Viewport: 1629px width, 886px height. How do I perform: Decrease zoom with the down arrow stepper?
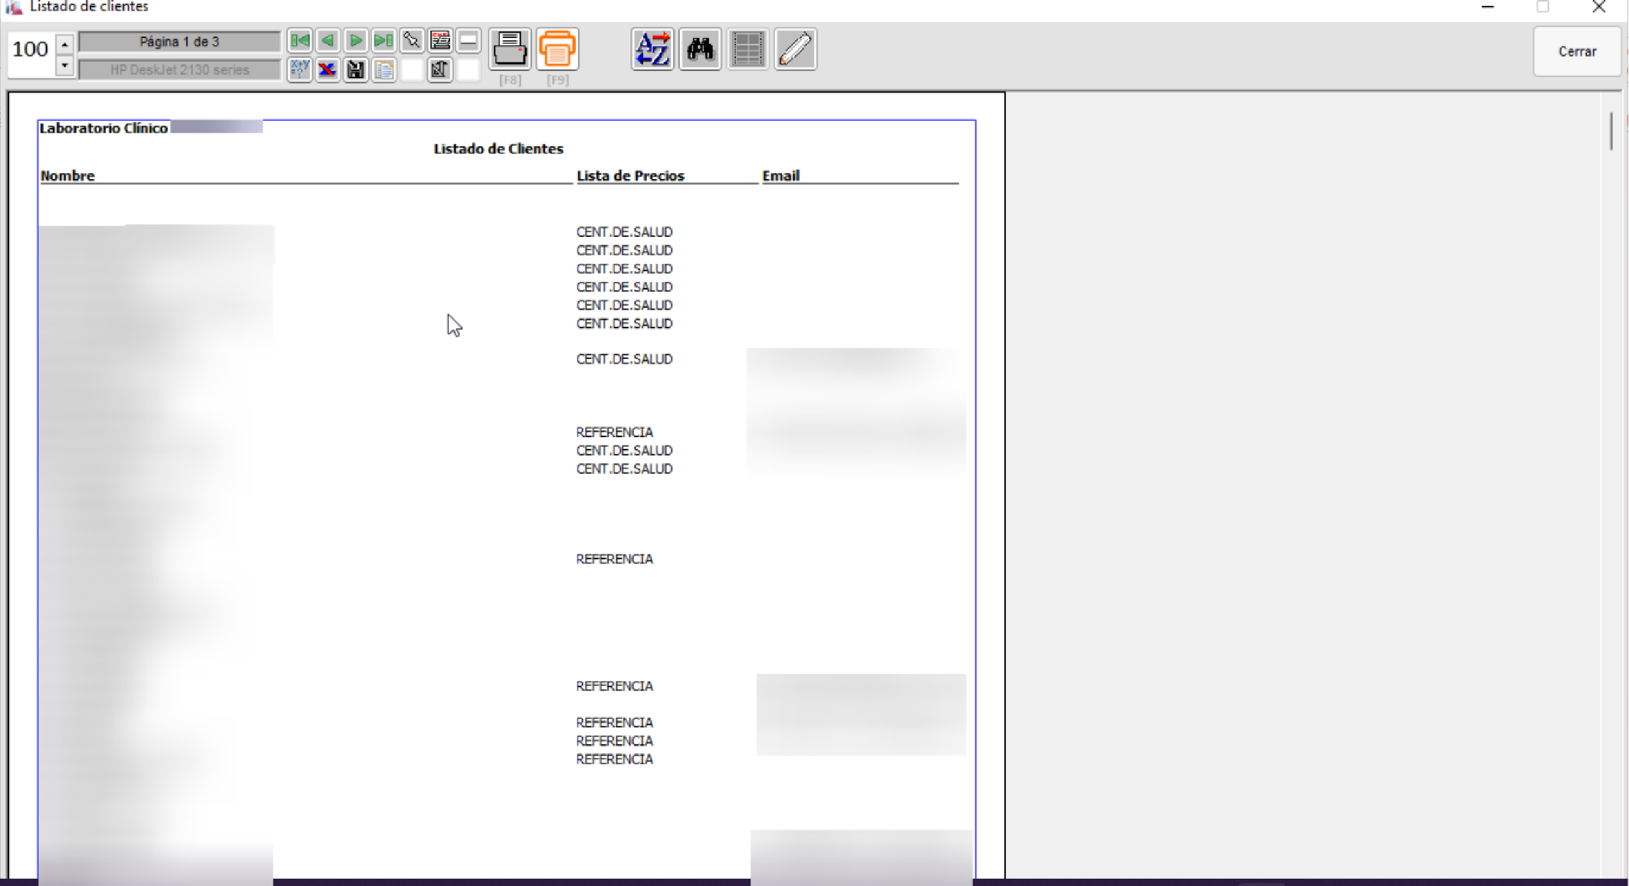click(x=64, y=66)
